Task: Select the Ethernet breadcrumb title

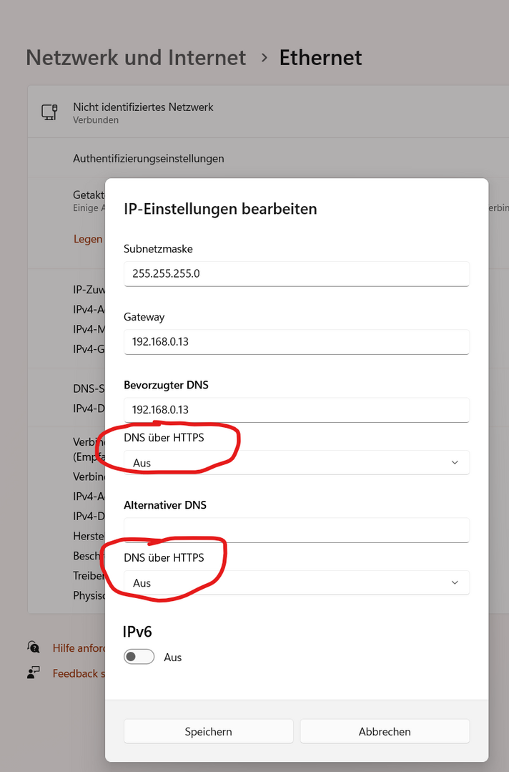Action: [x=321, y=58]
